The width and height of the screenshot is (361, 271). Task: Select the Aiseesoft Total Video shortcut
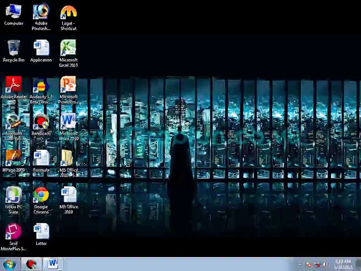point(14,127)
